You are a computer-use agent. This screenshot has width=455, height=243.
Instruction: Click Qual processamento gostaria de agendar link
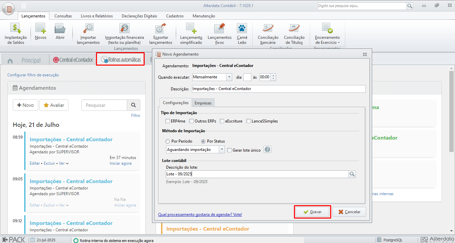[200, 215]
